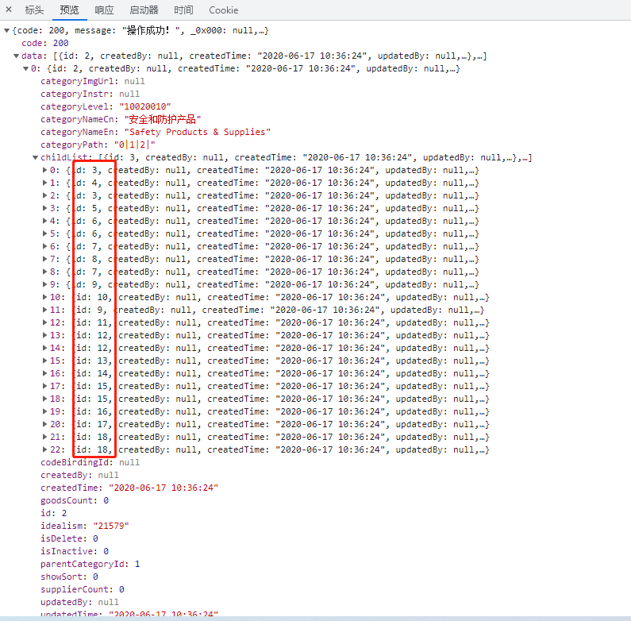The width and height of the screenshot is (631, 621).
Task: Select the isInactive: 0 line
Action: point(75,551)
